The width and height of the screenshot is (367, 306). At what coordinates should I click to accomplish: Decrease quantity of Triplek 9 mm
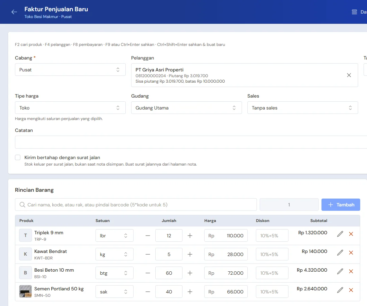pyautogui.click(x=148, y=236)
